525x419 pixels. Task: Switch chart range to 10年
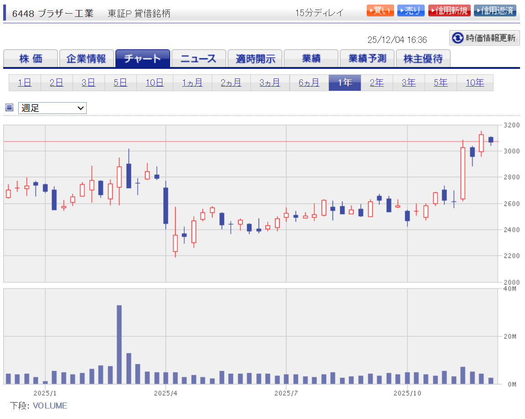pyautogui.click(x=474, y=83)
